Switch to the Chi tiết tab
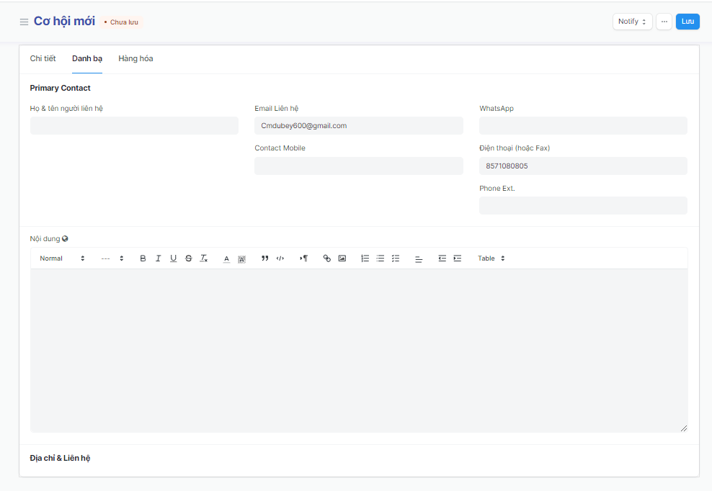 click(x=43, y=58)
